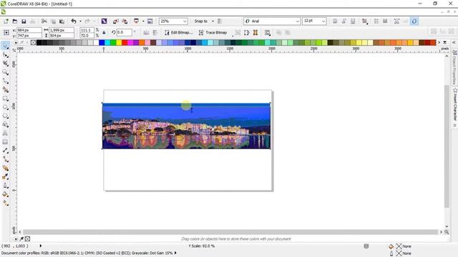
Task: Click the document palette eyedropper icon
Action: tap(21, 239)
